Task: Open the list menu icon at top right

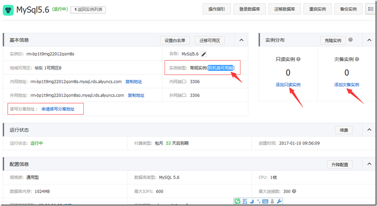Action: (x=370, y=9)
